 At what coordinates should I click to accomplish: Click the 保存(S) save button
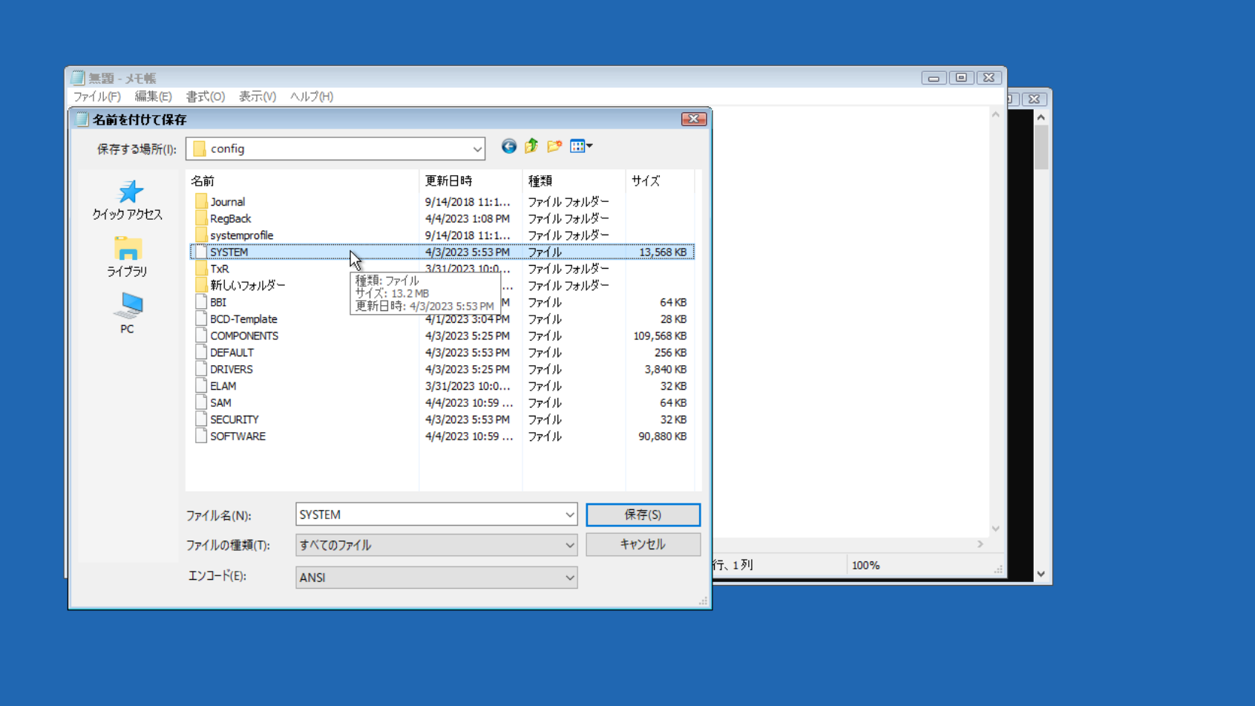(643, 515)
